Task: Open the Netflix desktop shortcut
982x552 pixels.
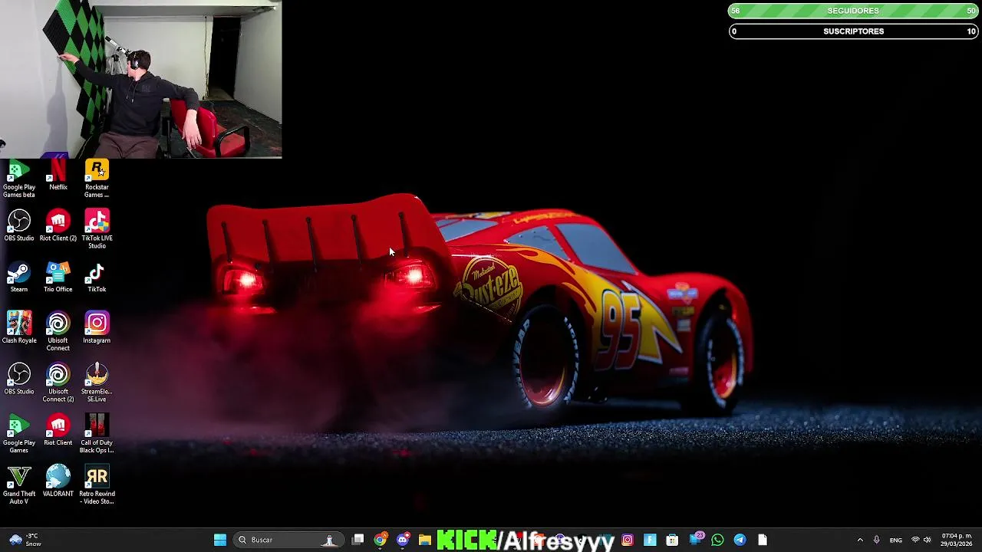Action: coord(58,175)
